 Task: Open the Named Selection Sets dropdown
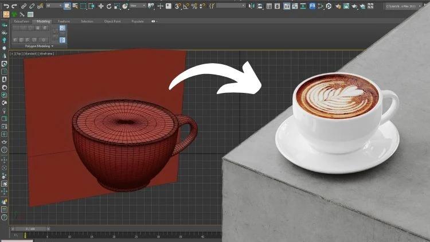231,6
